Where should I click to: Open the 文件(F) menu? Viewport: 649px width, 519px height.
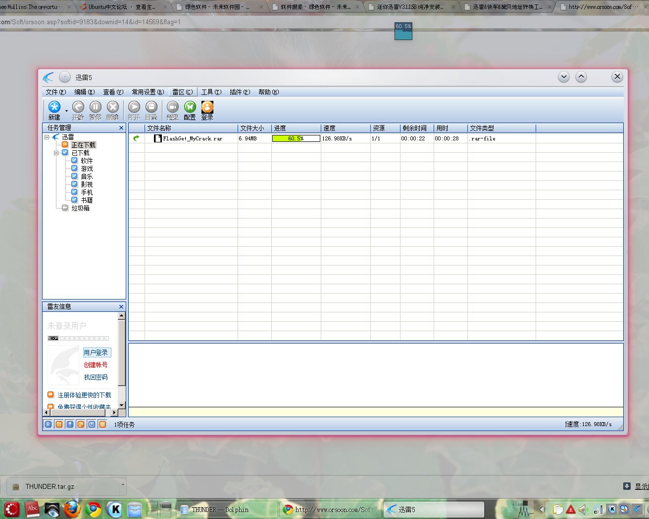[55, 92]
